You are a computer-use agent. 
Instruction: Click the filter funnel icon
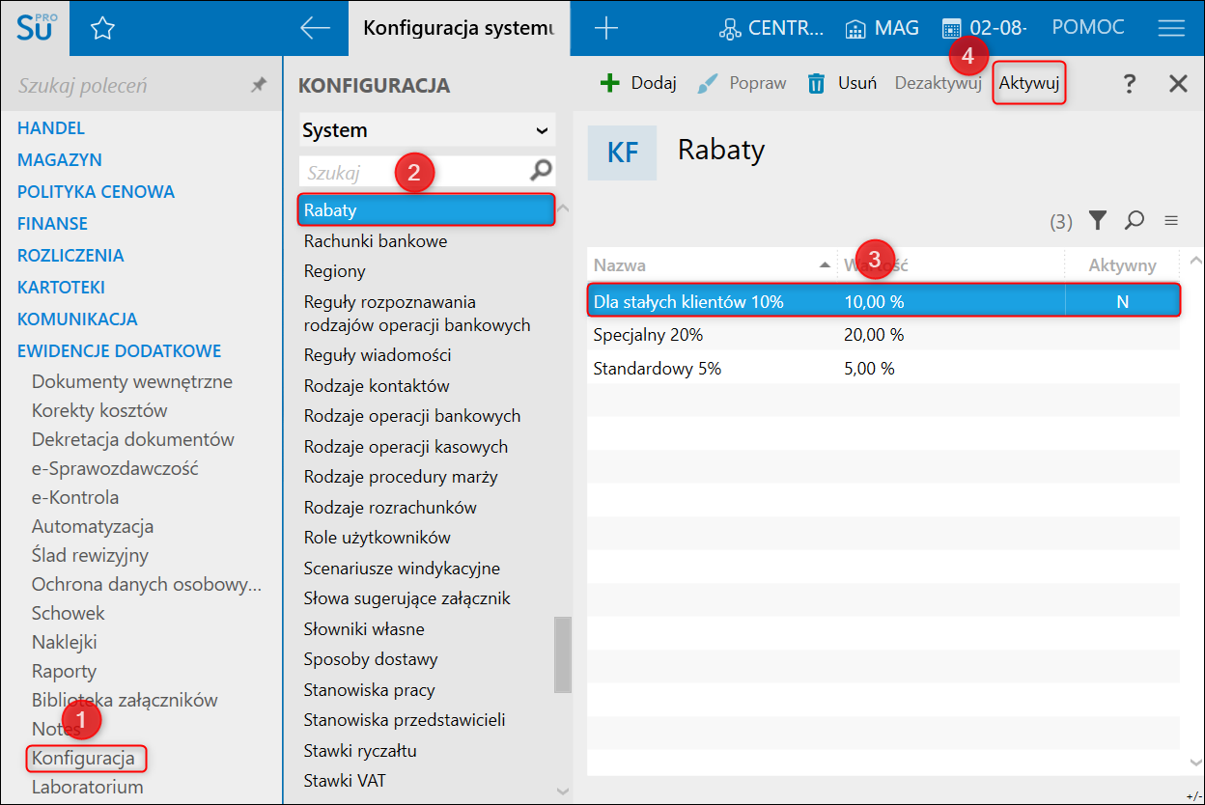point(1097,221)
